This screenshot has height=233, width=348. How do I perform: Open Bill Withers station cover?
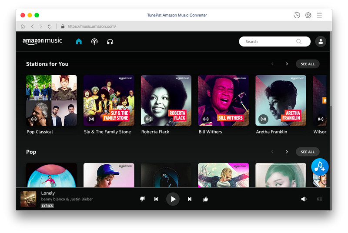(x=224, y=100)
